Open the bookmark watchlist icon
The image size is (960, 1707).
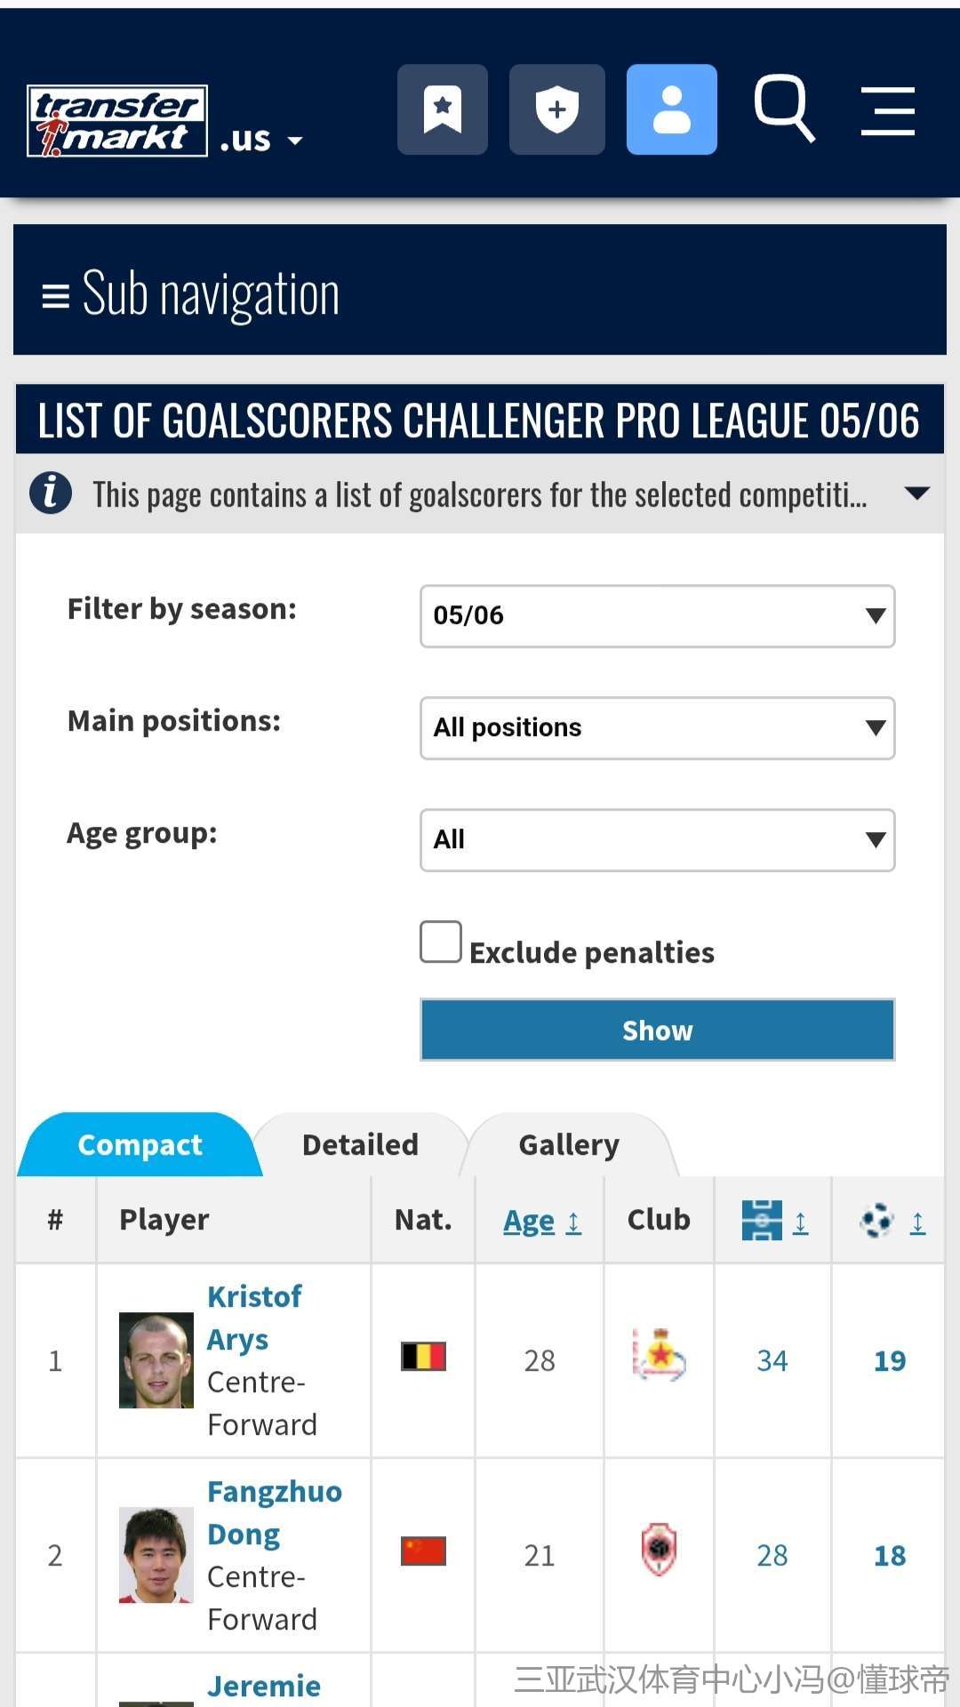442,109
